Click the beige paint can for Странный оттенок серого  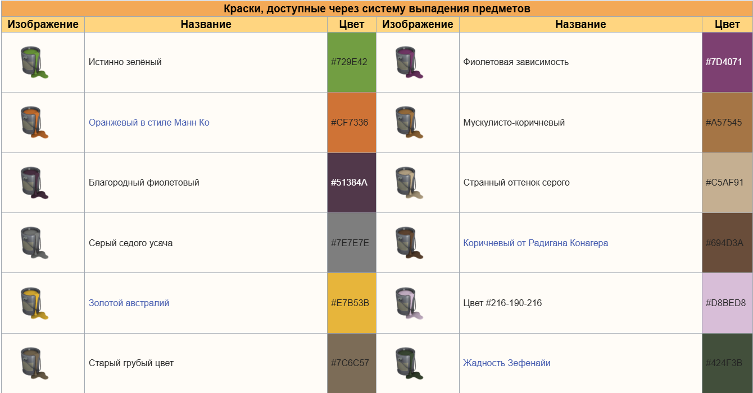pyautogui.click(x=410, y=183)
